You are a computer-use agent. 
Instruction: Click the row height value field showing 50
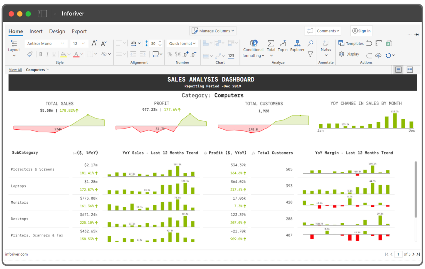click(153, 43)
